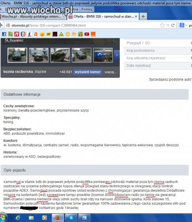Open the Google search engine selector

point(183,25)
